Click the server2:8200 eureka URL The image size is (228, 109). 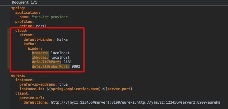pyautogui.click(x=178, y=102)
